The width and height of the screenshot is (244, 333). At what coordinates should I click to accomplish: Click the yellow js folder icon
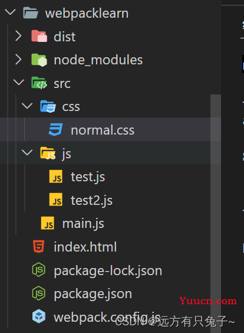pos(48,153)
